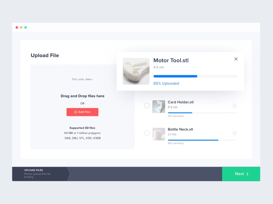Click the yellow window control dot
The height and width of the screenshot is (204, 273).
(21, 28)
